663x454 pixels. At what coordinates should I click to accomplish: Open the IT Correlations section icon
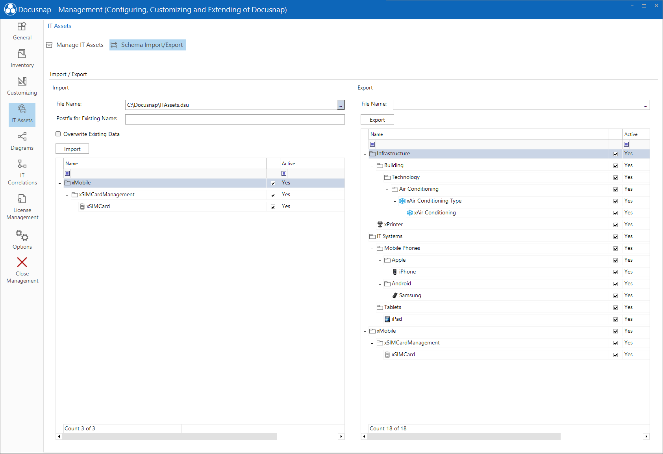pyautogui.click(x=22, y=164)
